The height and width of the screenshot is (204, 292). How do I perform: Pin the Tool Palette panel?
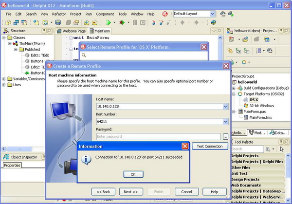pyautogui.click(x=281, y=142)
